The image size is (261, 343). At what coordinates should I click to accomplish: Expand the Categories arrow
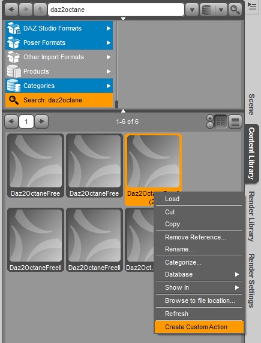tap(109, 86)
